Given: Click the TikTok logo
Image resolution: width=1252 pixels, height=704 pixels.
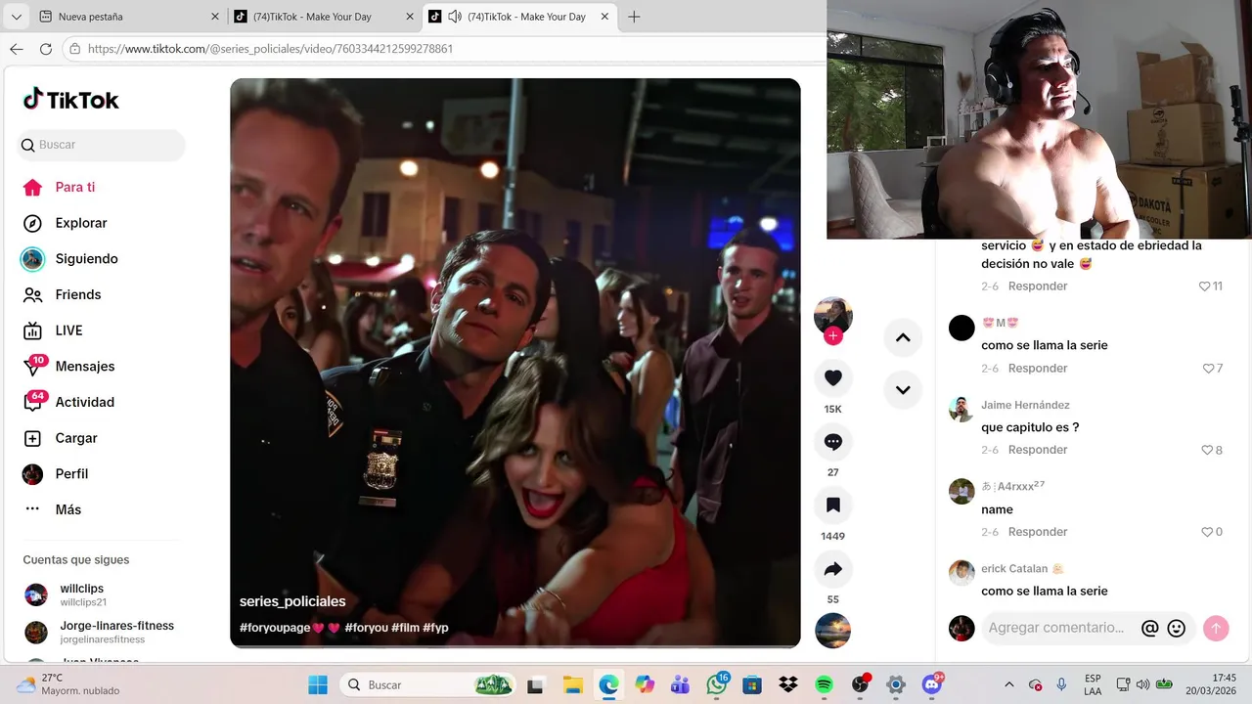Looking at the screenshot, I should tap(70, 100).
